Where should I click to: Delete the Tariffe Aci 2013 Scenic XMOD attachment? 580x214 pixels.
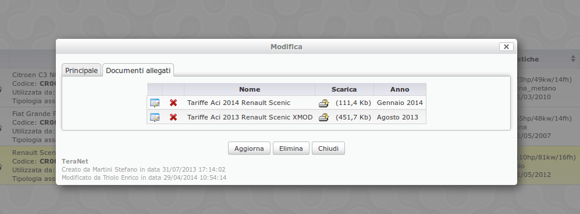click(173, 117)
